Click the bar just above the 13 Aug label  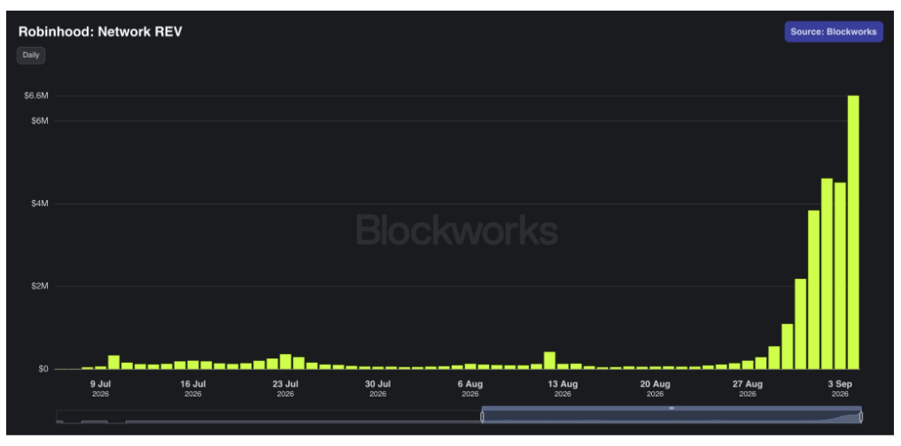tap(563, 366)
